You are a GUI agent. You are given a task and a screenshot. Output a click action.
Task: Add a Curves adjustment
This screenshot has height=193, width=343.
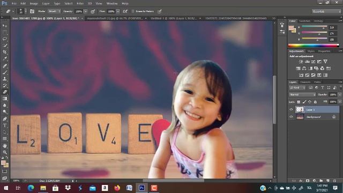(x=313, y=62)
